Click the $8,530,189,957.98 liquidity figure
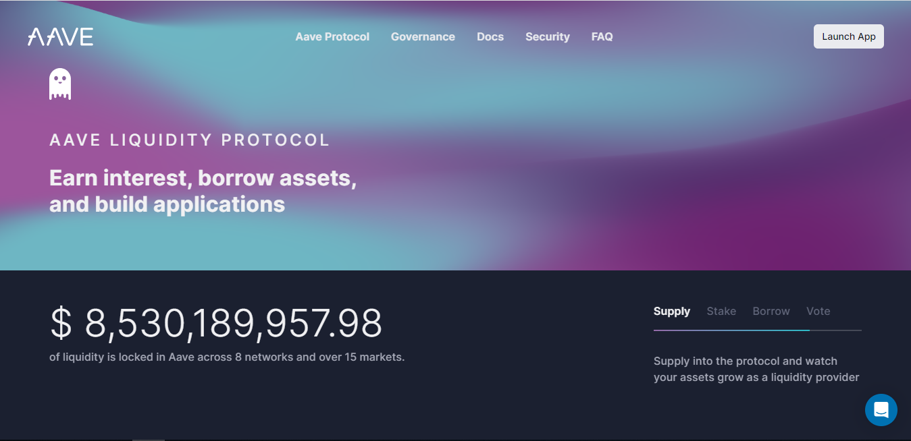 click(216, 323)
